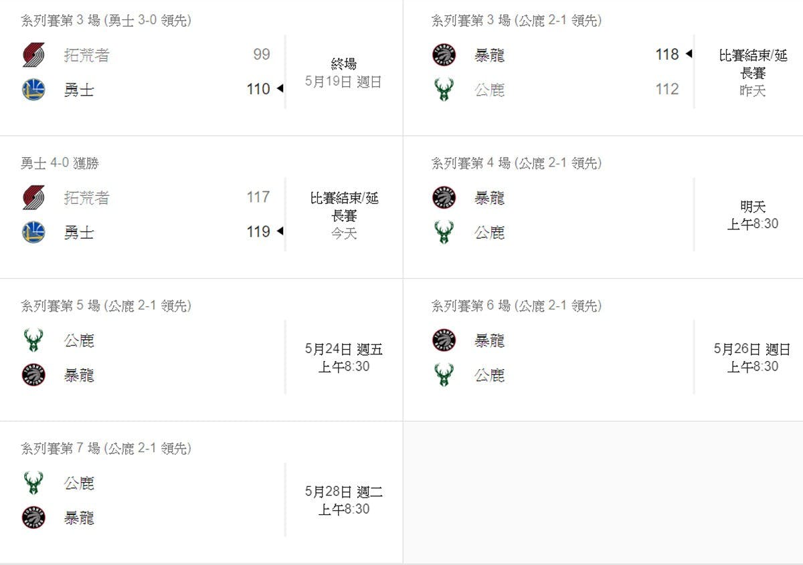Click the Warriors logo in the Game 3 card
803x565 pixels.
(x=33, y=90)
